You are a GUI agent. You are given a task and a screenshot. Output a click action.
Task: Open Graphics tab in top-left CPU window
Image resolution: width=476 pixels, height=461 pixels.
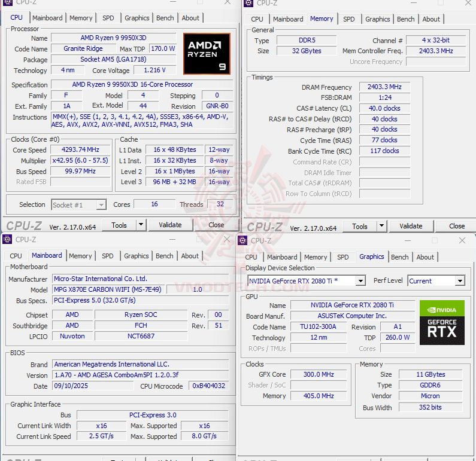[137, 18]
